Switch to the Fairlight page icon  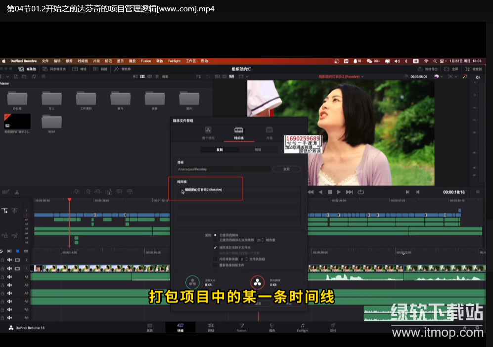pyautogui.click(x=302, y=327)
